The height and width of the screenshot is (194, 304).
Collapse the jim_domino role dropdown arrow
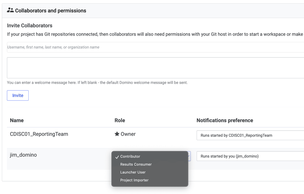click(189, 156)
